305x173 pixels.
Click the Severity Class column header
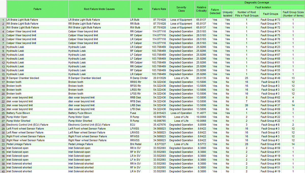coord(181,9)
